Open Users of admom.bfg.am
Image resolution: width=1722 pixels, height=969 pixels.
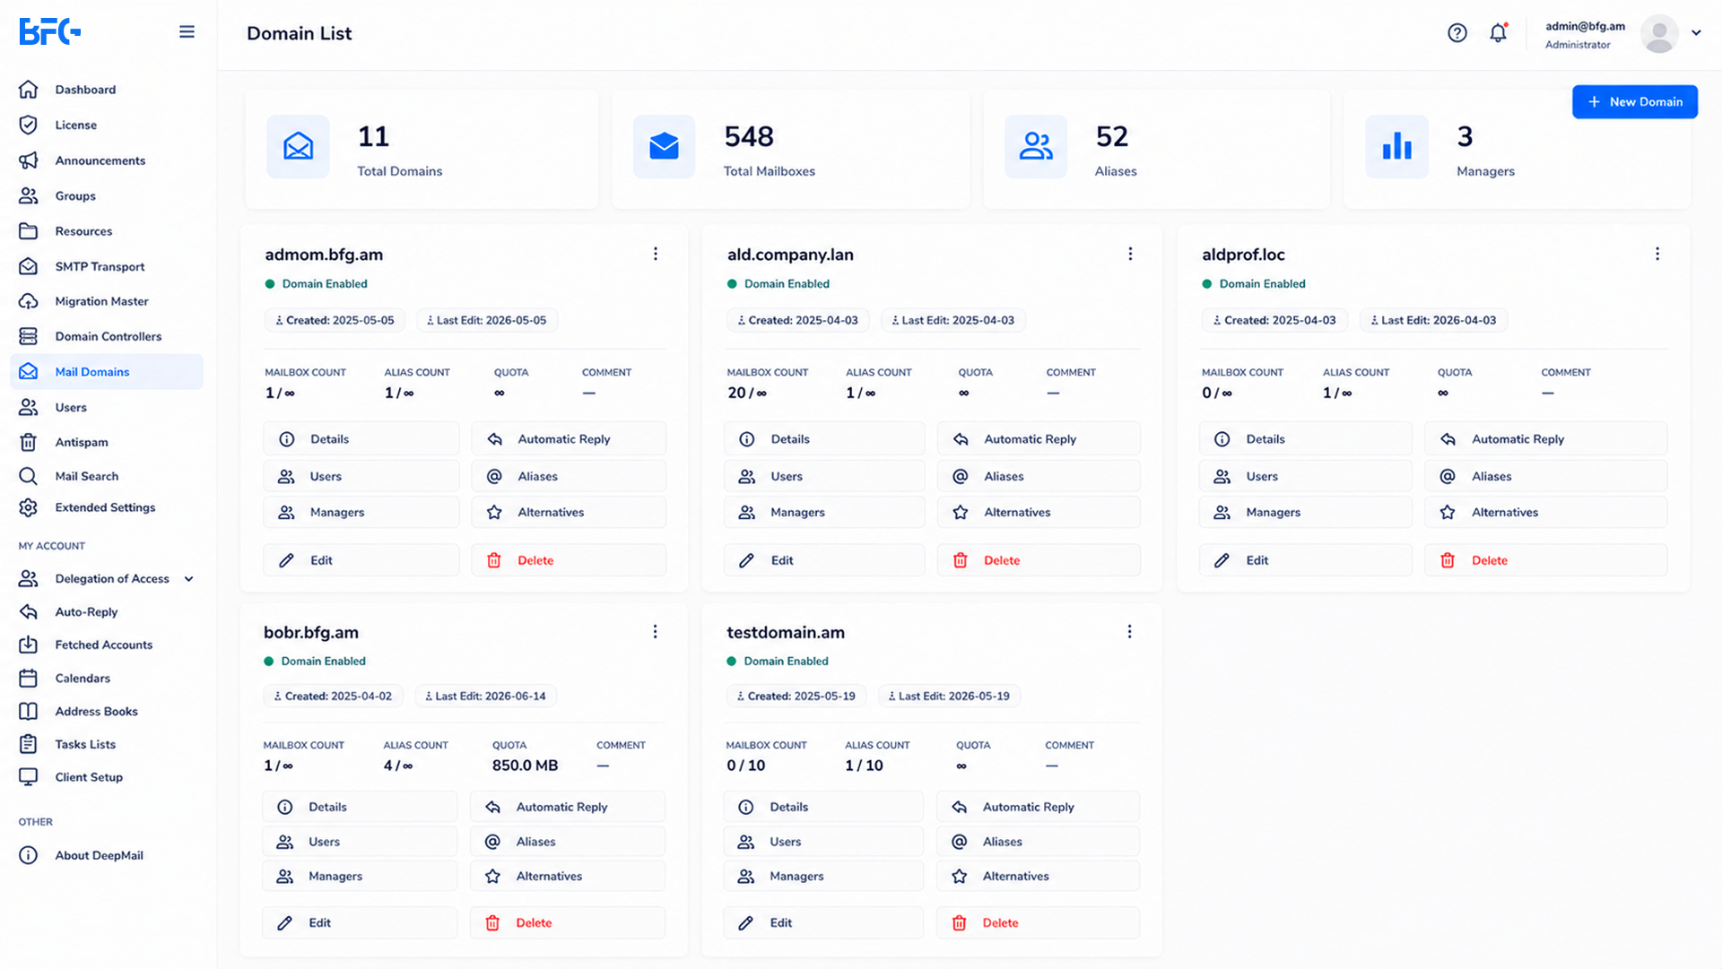tap(361, 476)
